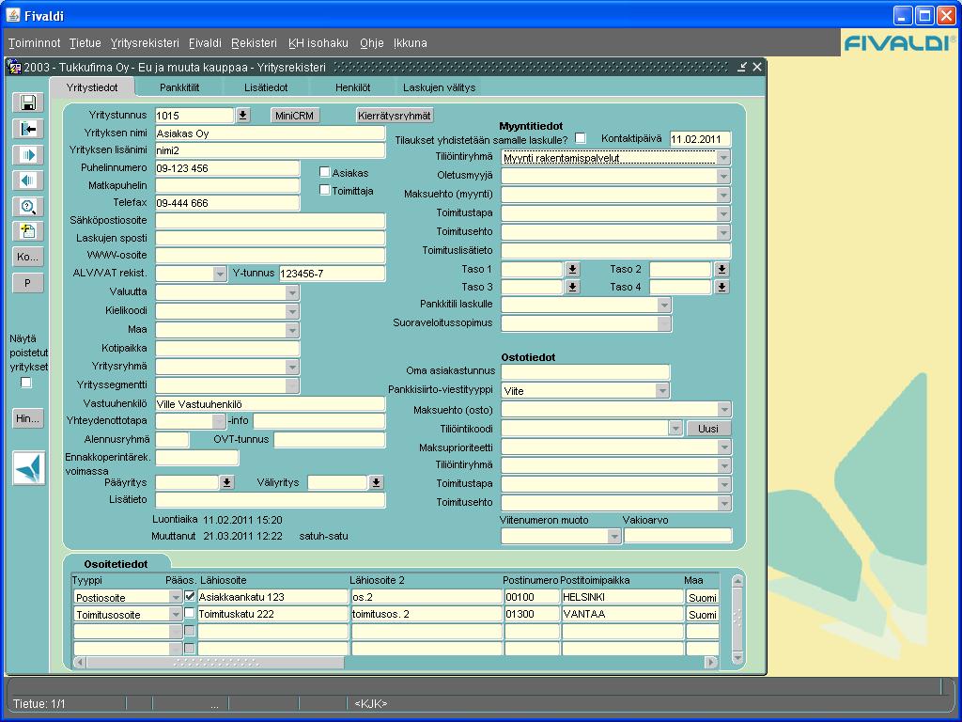This screenshot has width=962, height=722.
Task: Open Yritystunnus lookup arrow button
Action: (243, 115)
